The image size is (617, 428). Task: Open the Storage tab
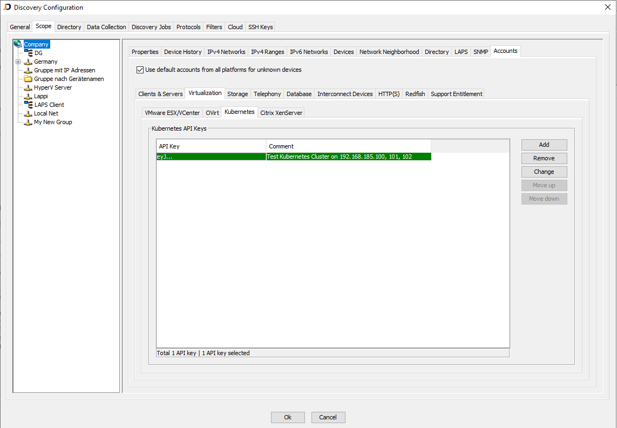238,93
